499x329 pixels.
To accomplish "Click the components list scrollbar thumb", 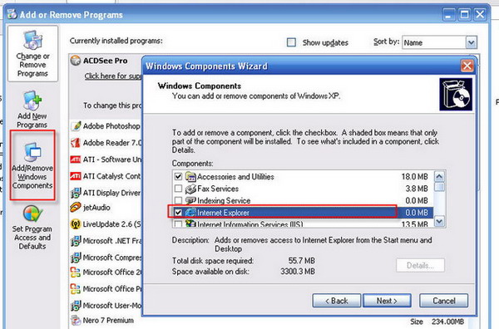I will coord(439,187).
